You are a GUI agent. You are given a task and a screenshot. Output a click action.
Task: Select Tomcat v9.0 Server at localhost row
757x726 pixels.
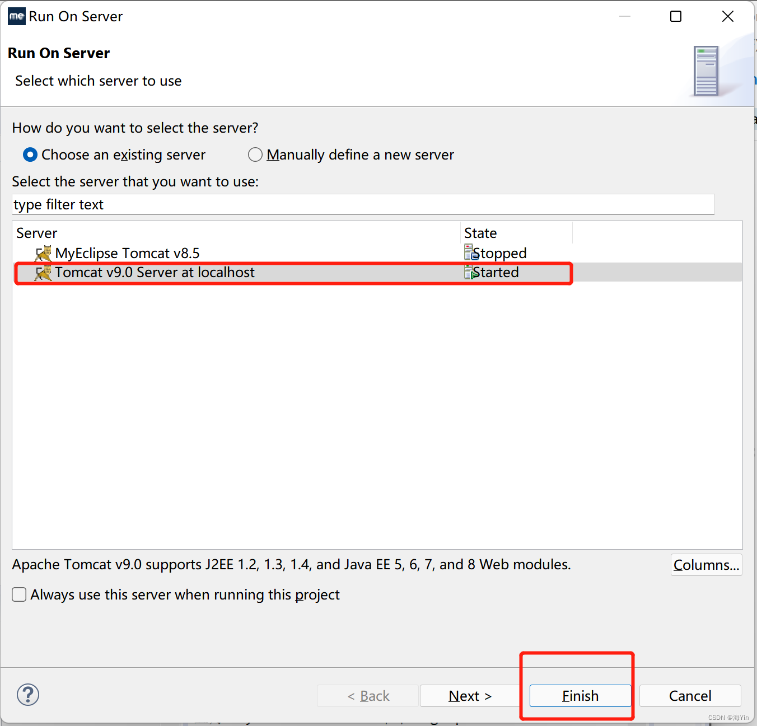[377, 272]
